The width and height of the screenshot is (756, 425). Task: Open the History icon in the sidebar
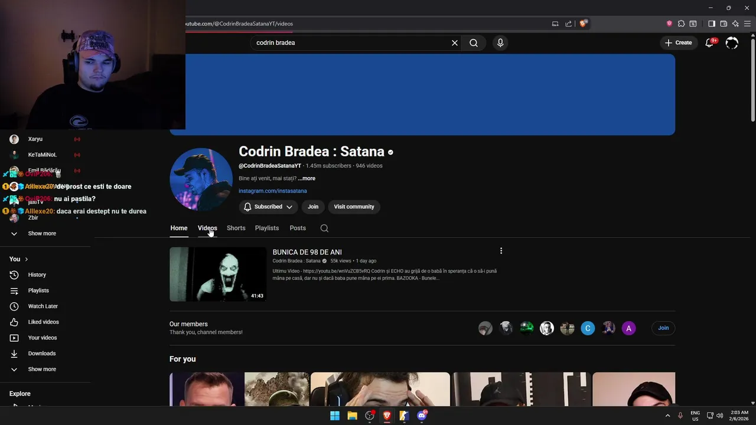click(x=14, y=274)
